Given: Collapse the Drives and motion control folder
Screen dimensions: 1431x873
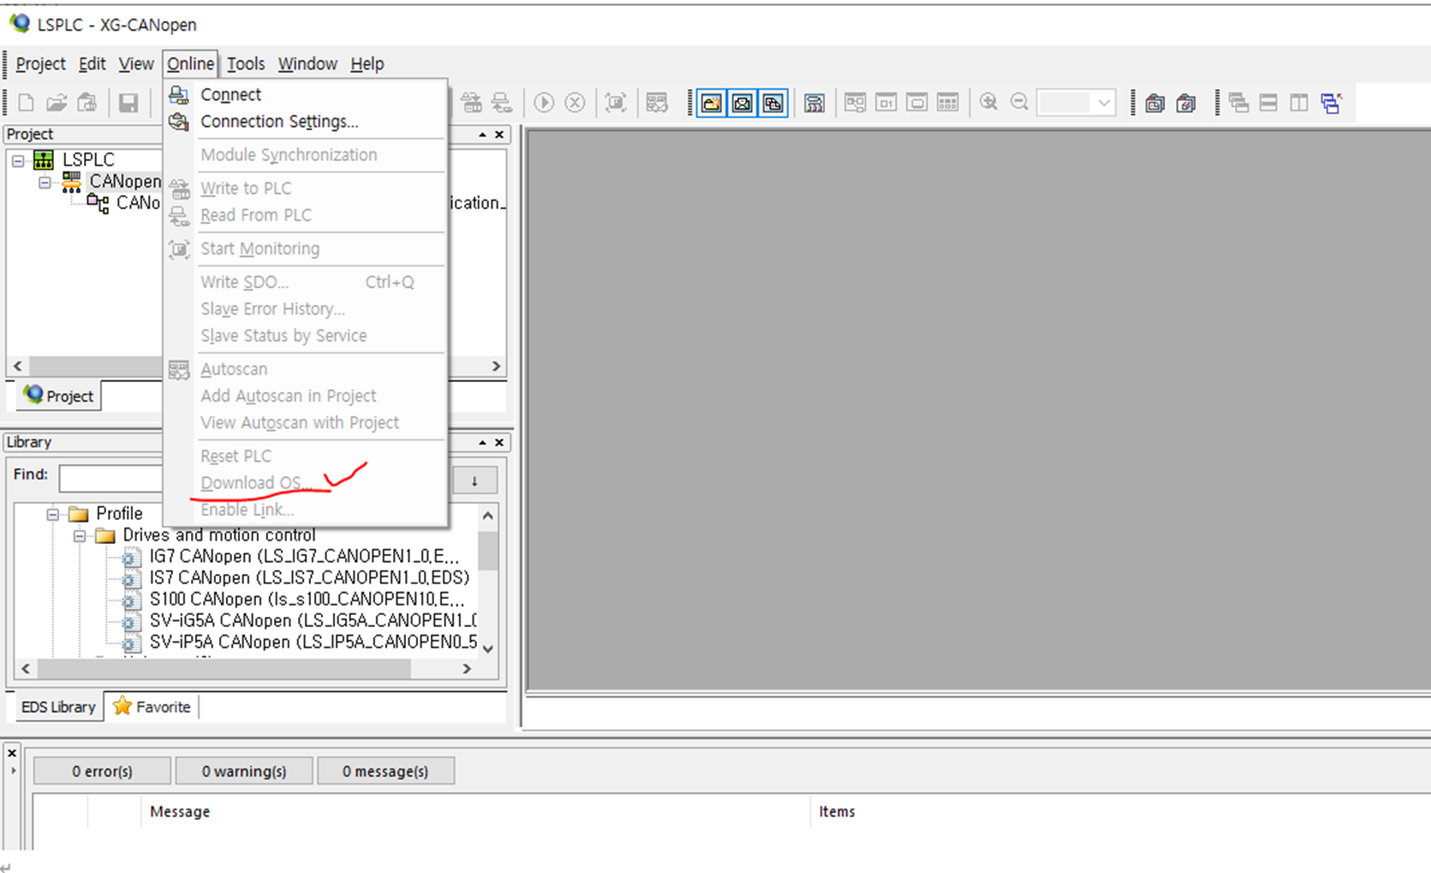Looking at the screenshot, I should click(78, 535).
